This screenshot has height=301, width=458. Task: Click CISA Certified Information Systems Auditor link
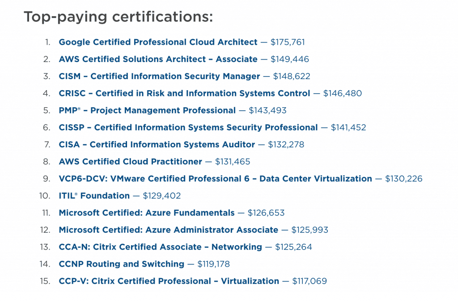coord(157,145)
